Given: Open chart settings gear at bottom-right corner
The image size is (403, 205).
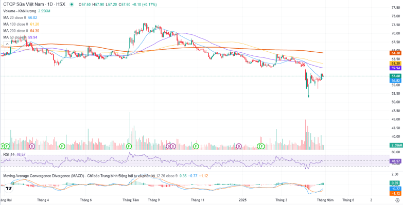Looking at the screenshot, I should [x=398, y=200].
